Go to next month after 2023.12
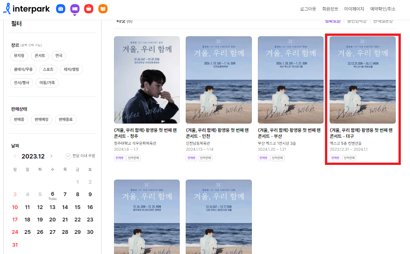 (x=51, y=156)
